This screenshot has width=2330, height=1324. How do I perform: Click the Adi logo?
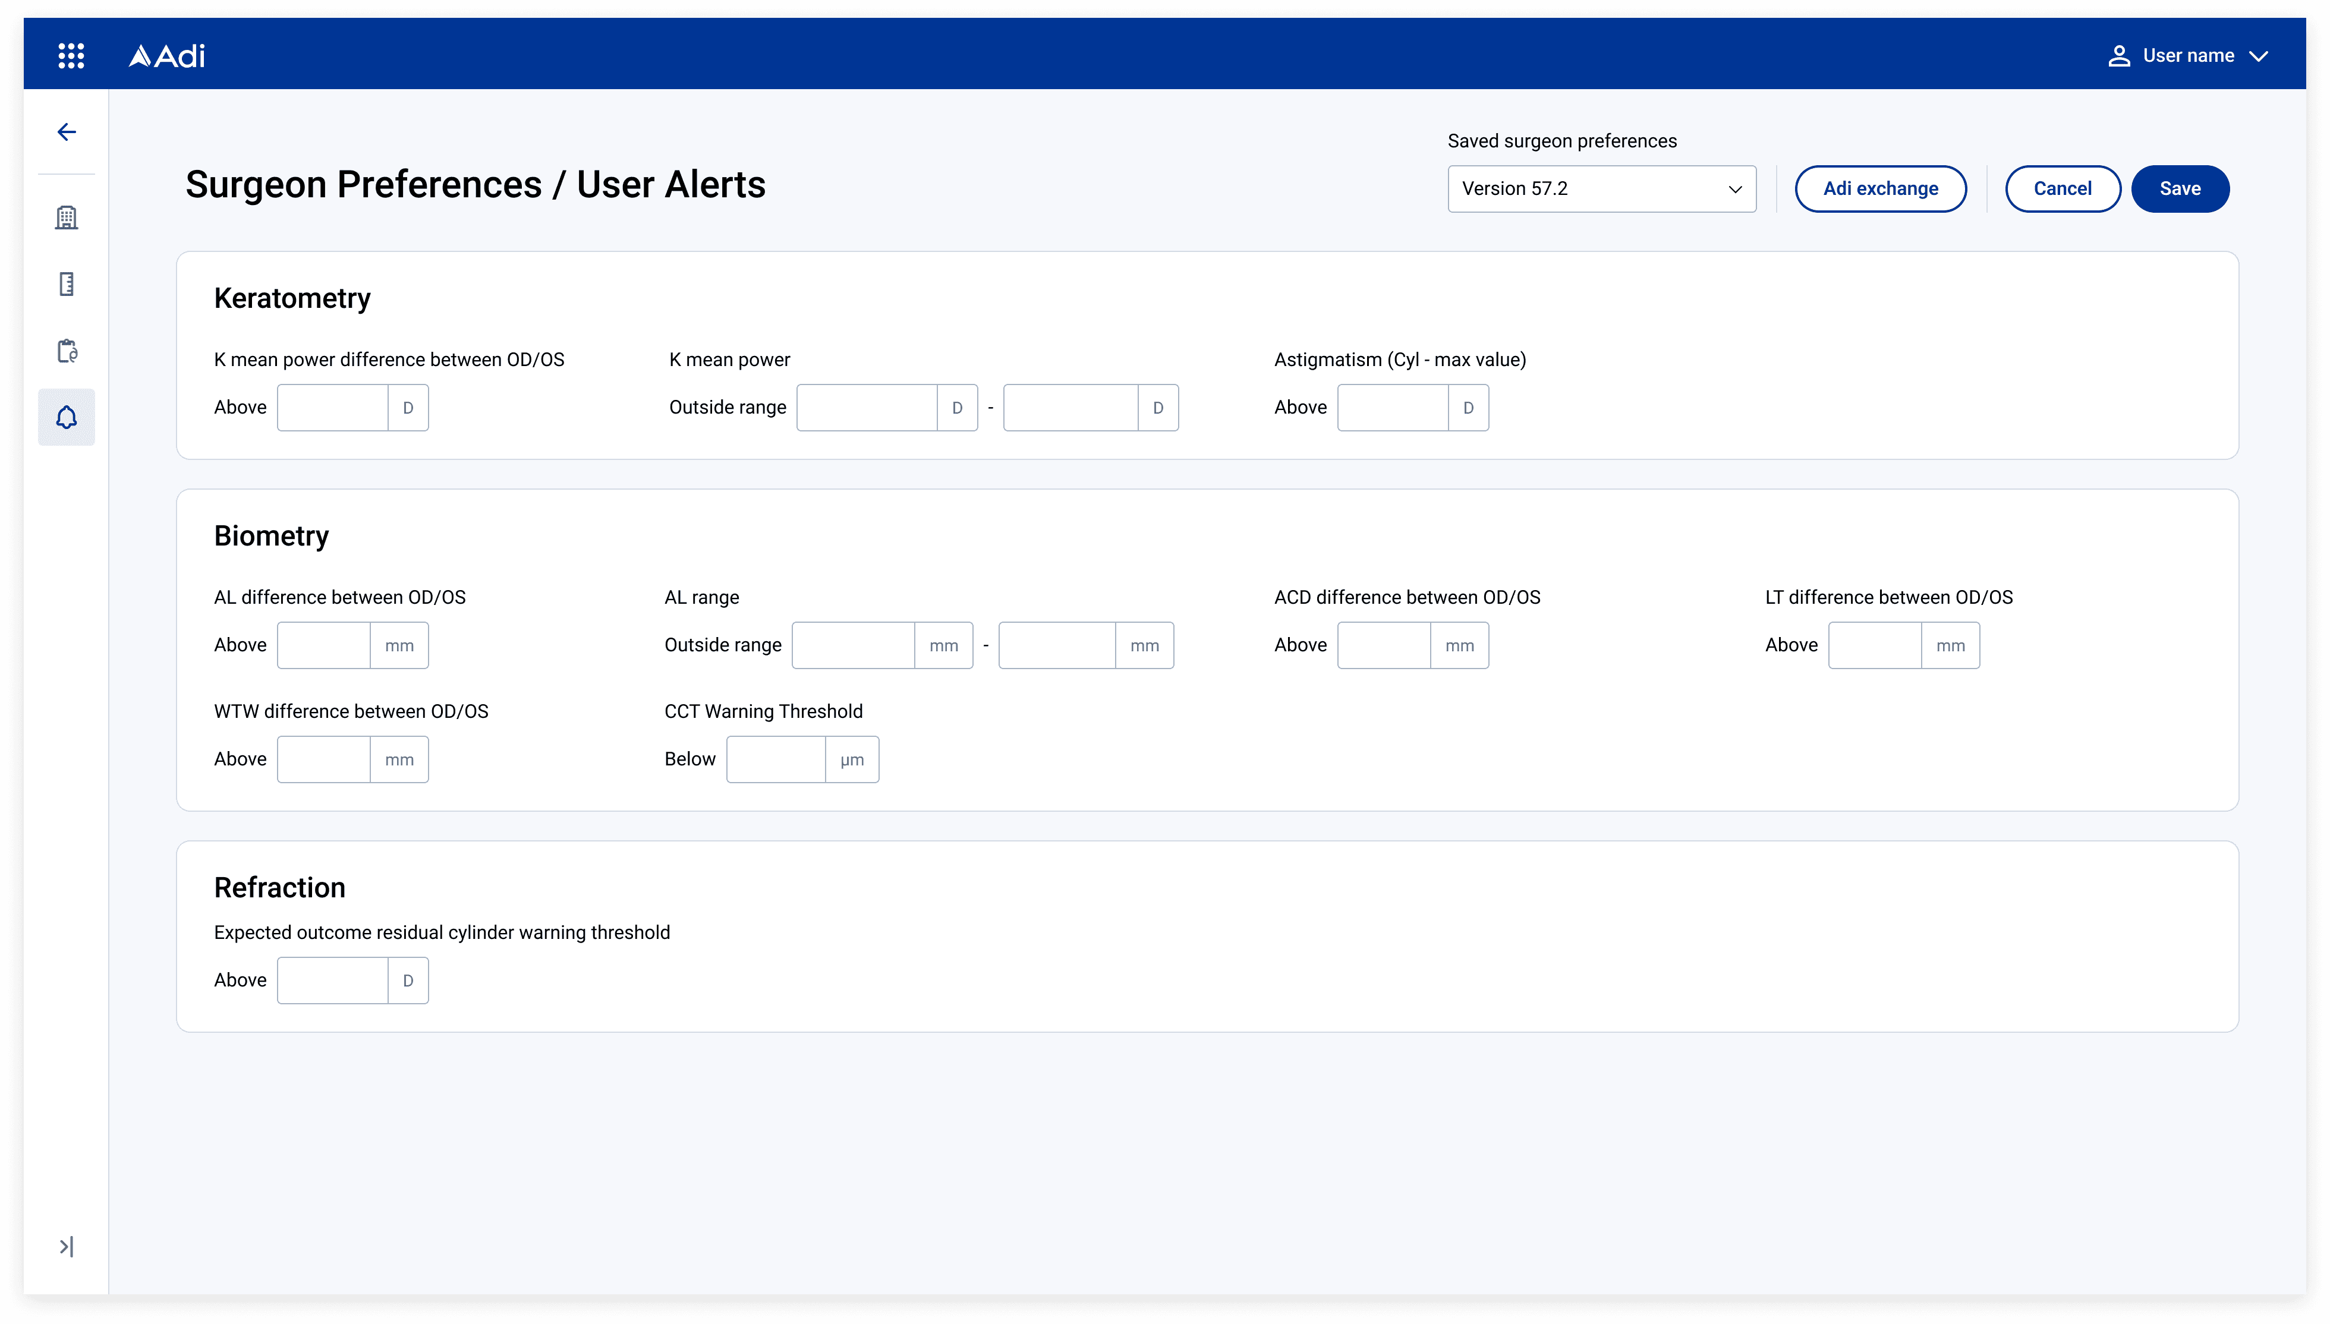(x=168, y=56)
